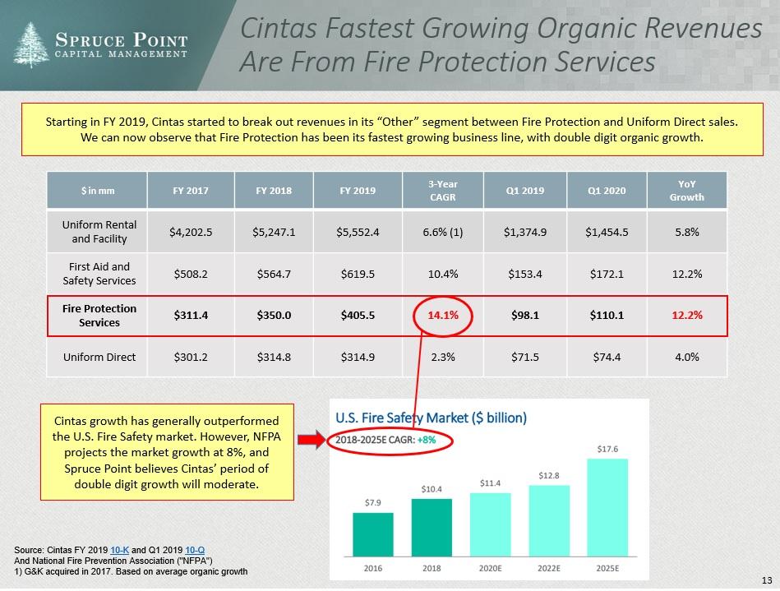The image size is (780, 591).
Task: Click the Cintas growth outperformed commentary box
Action: [x=167, y=452]
